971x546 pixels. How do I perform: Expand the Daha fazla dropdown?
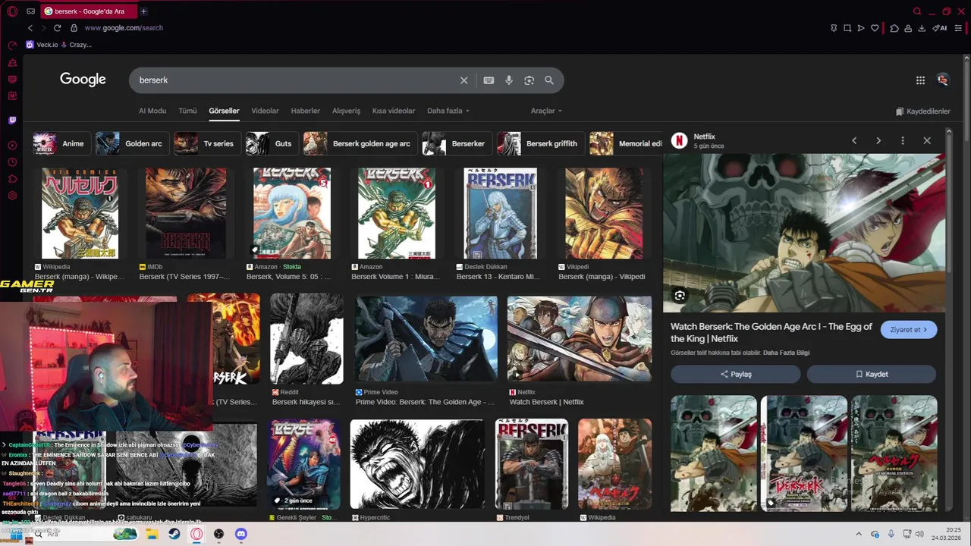(448, 111)
